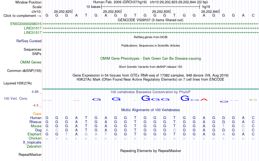Click the 4.88 conservation maximum value
The image size is (259, 161).
pos(35,92)
